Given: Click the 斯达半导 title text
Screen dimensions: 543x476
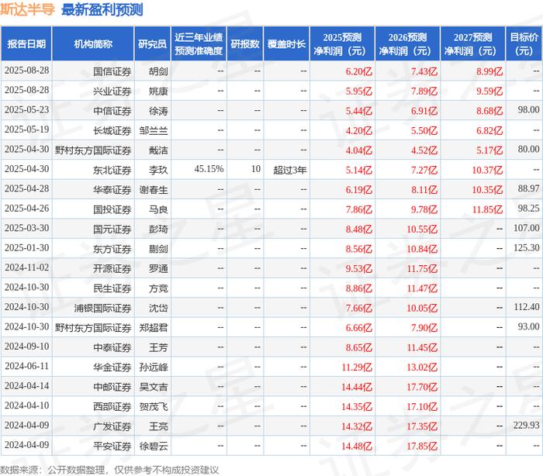Looking at the screenshot, I should pyautogui.click(x=27, y=9).
